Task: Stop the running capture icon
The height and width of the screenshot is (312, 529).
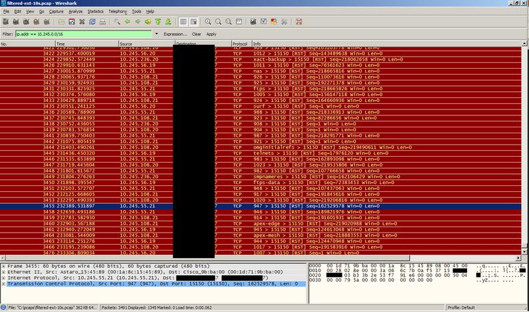Action: [37, 21]
